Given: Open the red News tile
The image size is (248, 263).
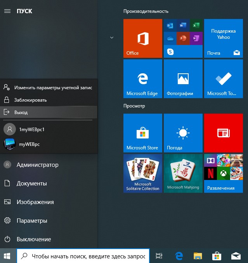Looking at the screenshot, I should click(x=223, y=133).
